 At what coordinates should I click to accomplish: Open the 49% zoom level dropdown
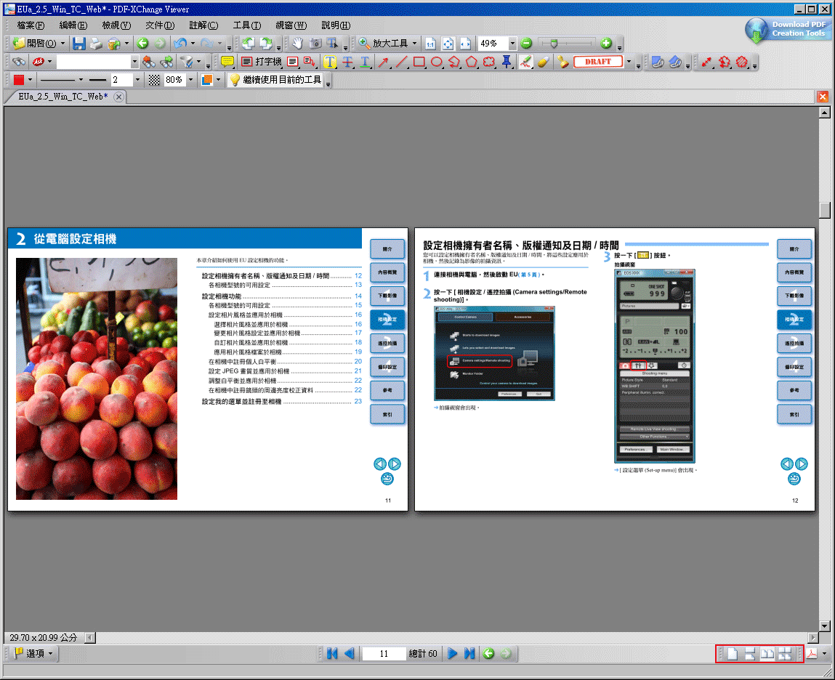[511, 44]
